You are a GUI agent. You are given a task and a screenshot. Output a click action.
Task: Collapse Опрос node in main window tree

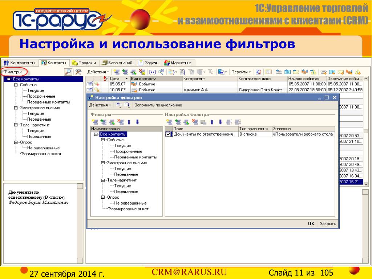(x=16, y=142)
